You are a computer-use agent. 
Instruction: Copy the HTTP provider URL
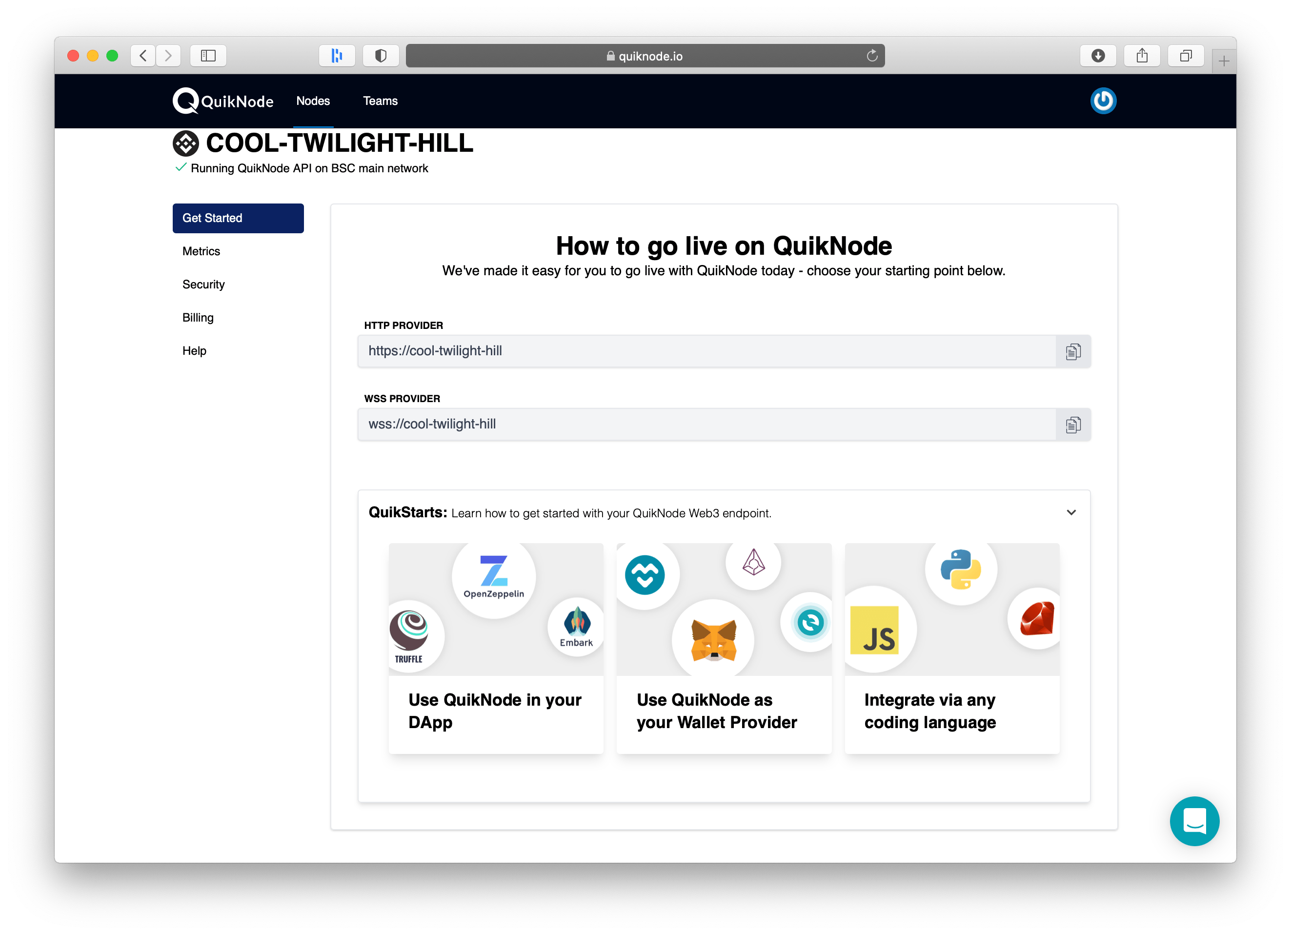[1072, 351]
